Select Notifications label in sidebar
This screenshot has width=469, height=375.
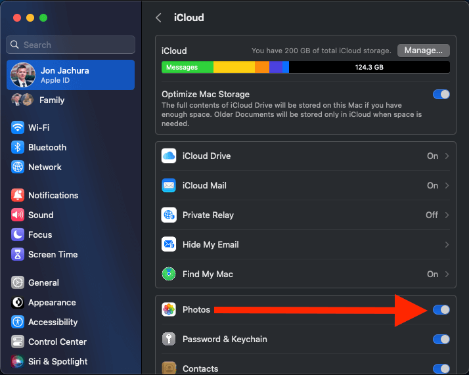coord(53,195)
